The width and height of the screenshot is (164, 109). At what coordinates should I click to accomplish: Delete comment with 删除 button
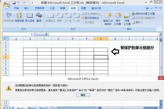60,17
